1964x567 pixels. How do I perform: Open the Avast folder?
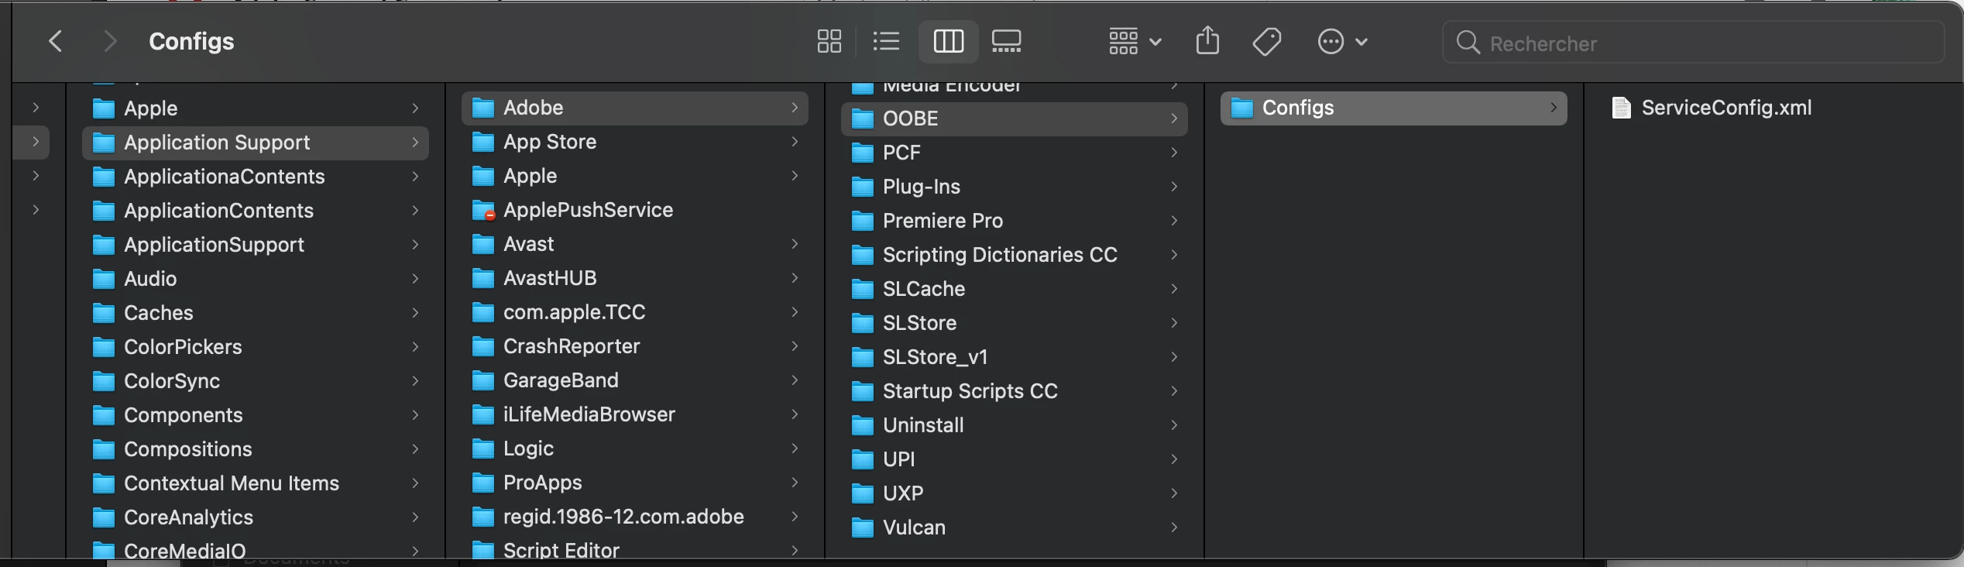pos(634,244)
